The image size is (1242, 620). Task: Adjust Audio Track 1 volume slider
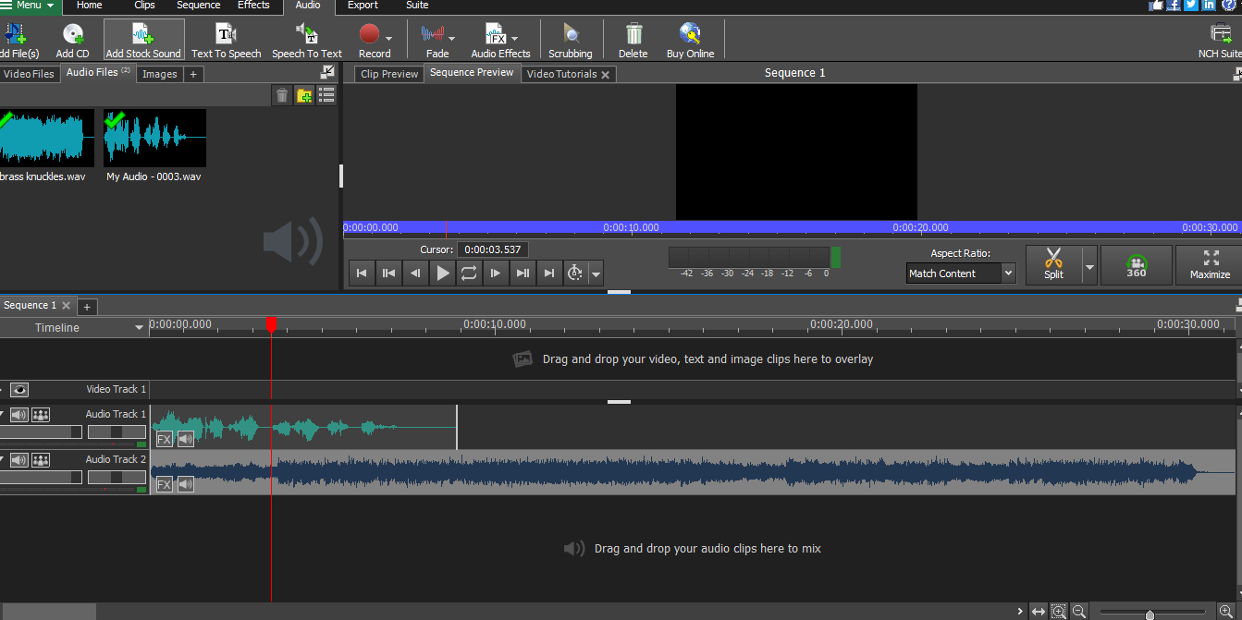(x=39, y=432)
